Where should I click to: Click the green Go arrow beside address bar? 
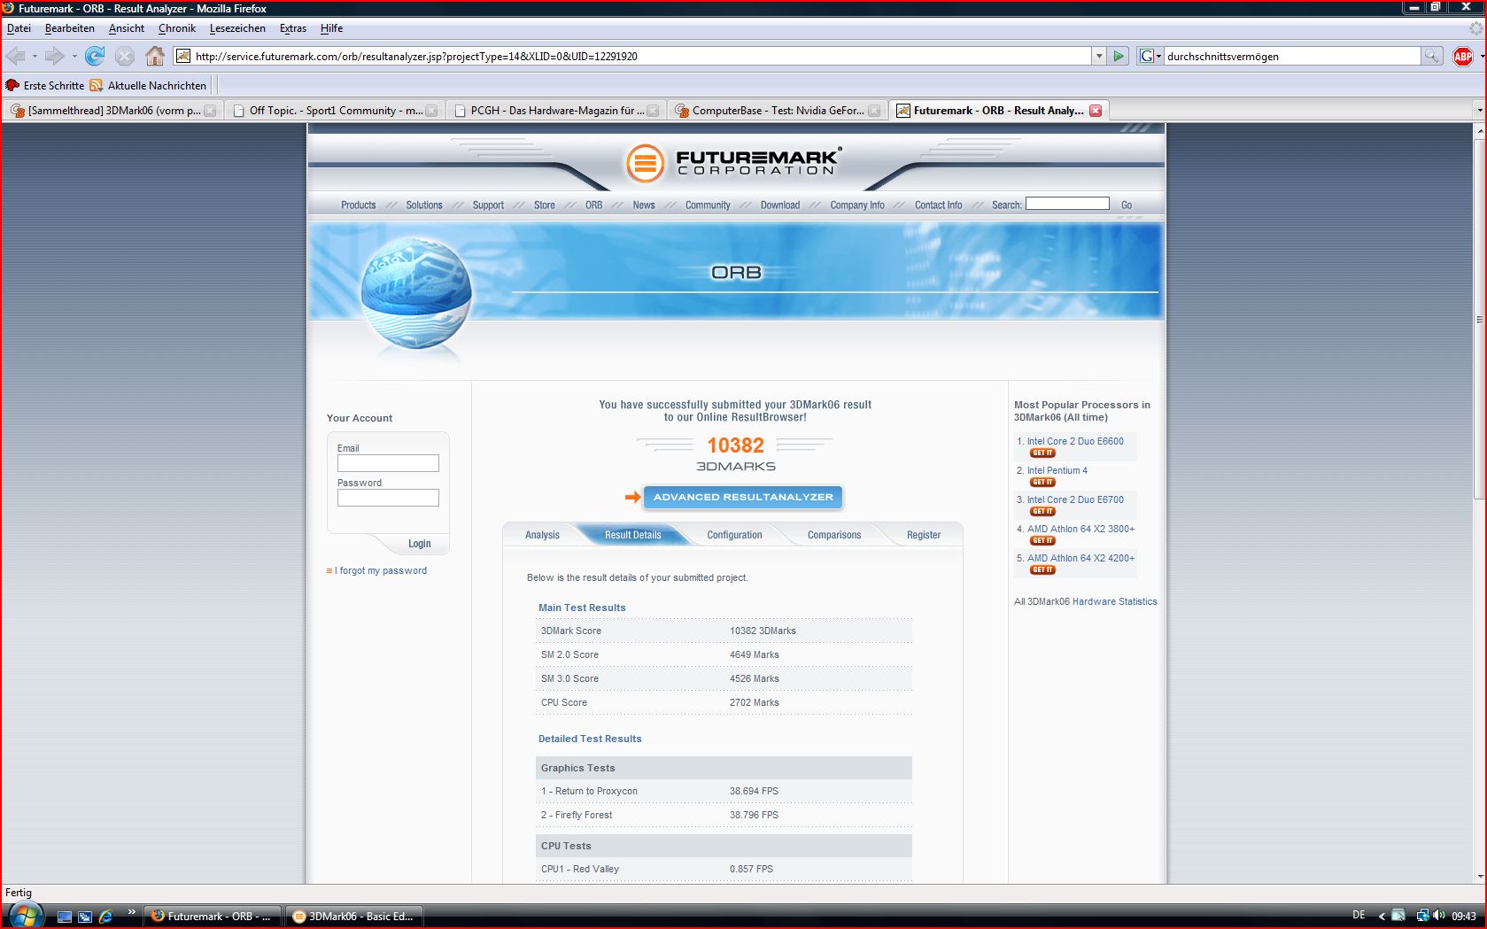pos(1119,56)
